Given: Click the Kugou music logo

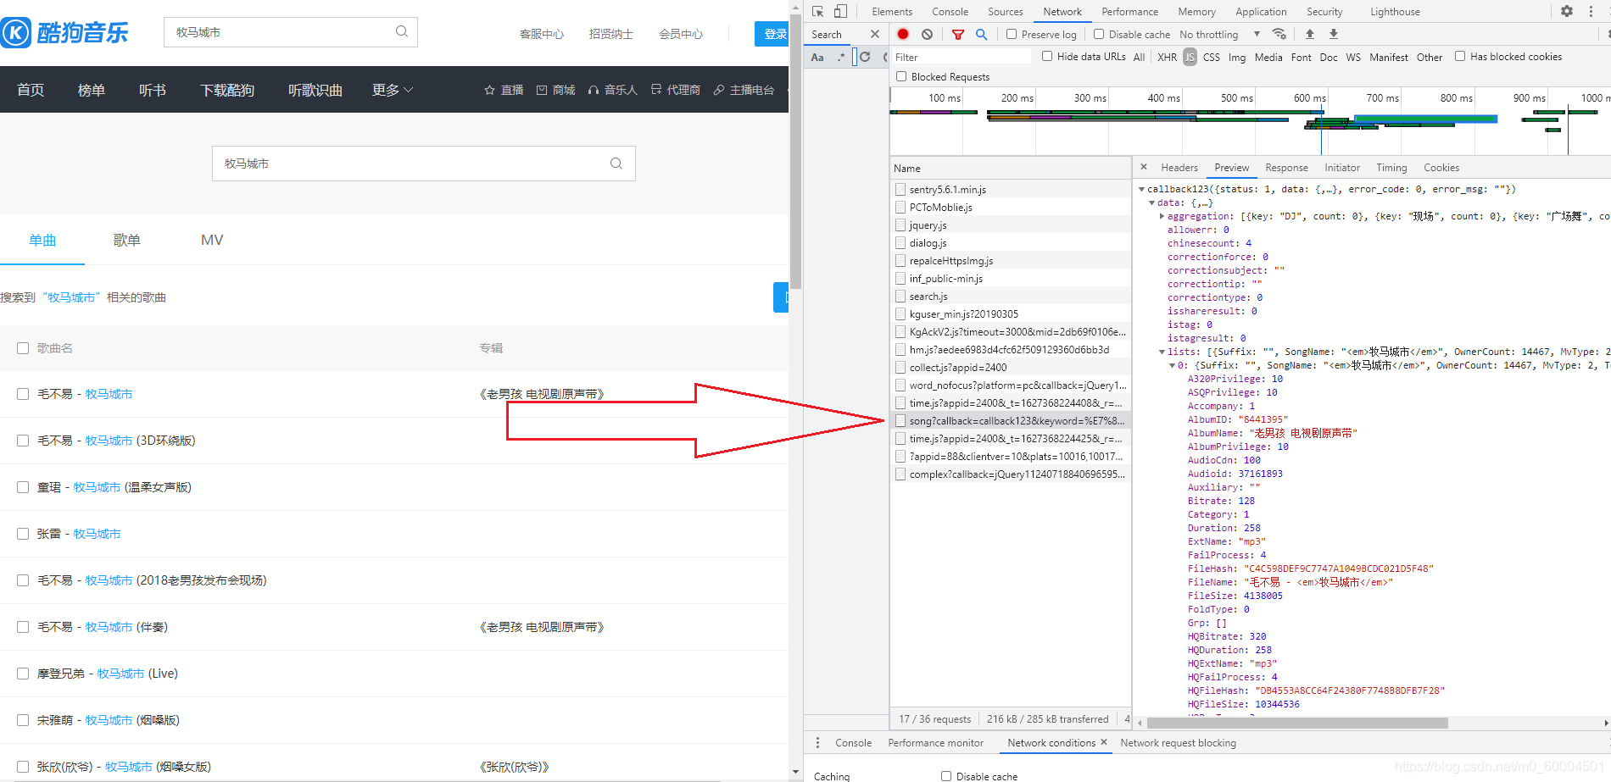Looking at the screenshot, I should click(x=65, y=32).
